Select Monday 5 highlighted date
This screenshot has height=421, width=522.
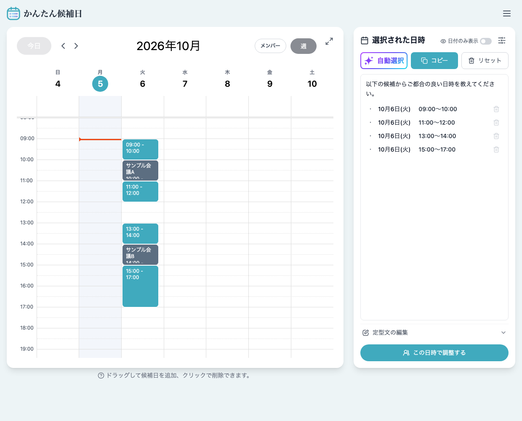pos(100,84)
